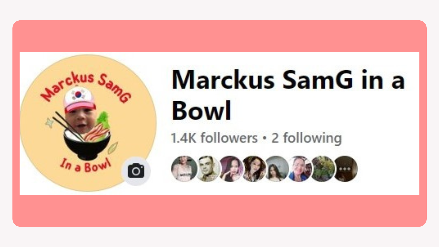The width and height of the screenshot is (439, 247).
Task: Select the pink-tinted woman follower avatar
Action: (230, 169)
